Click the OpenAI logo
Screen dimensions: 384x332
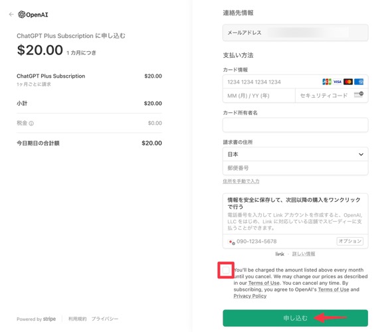[33, 15]
